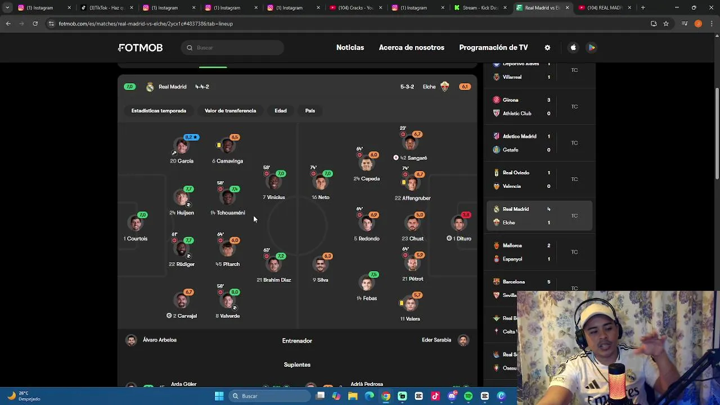Open Febas player avatar
This screenshot has height=405, width=720.
tap(367, 283)
